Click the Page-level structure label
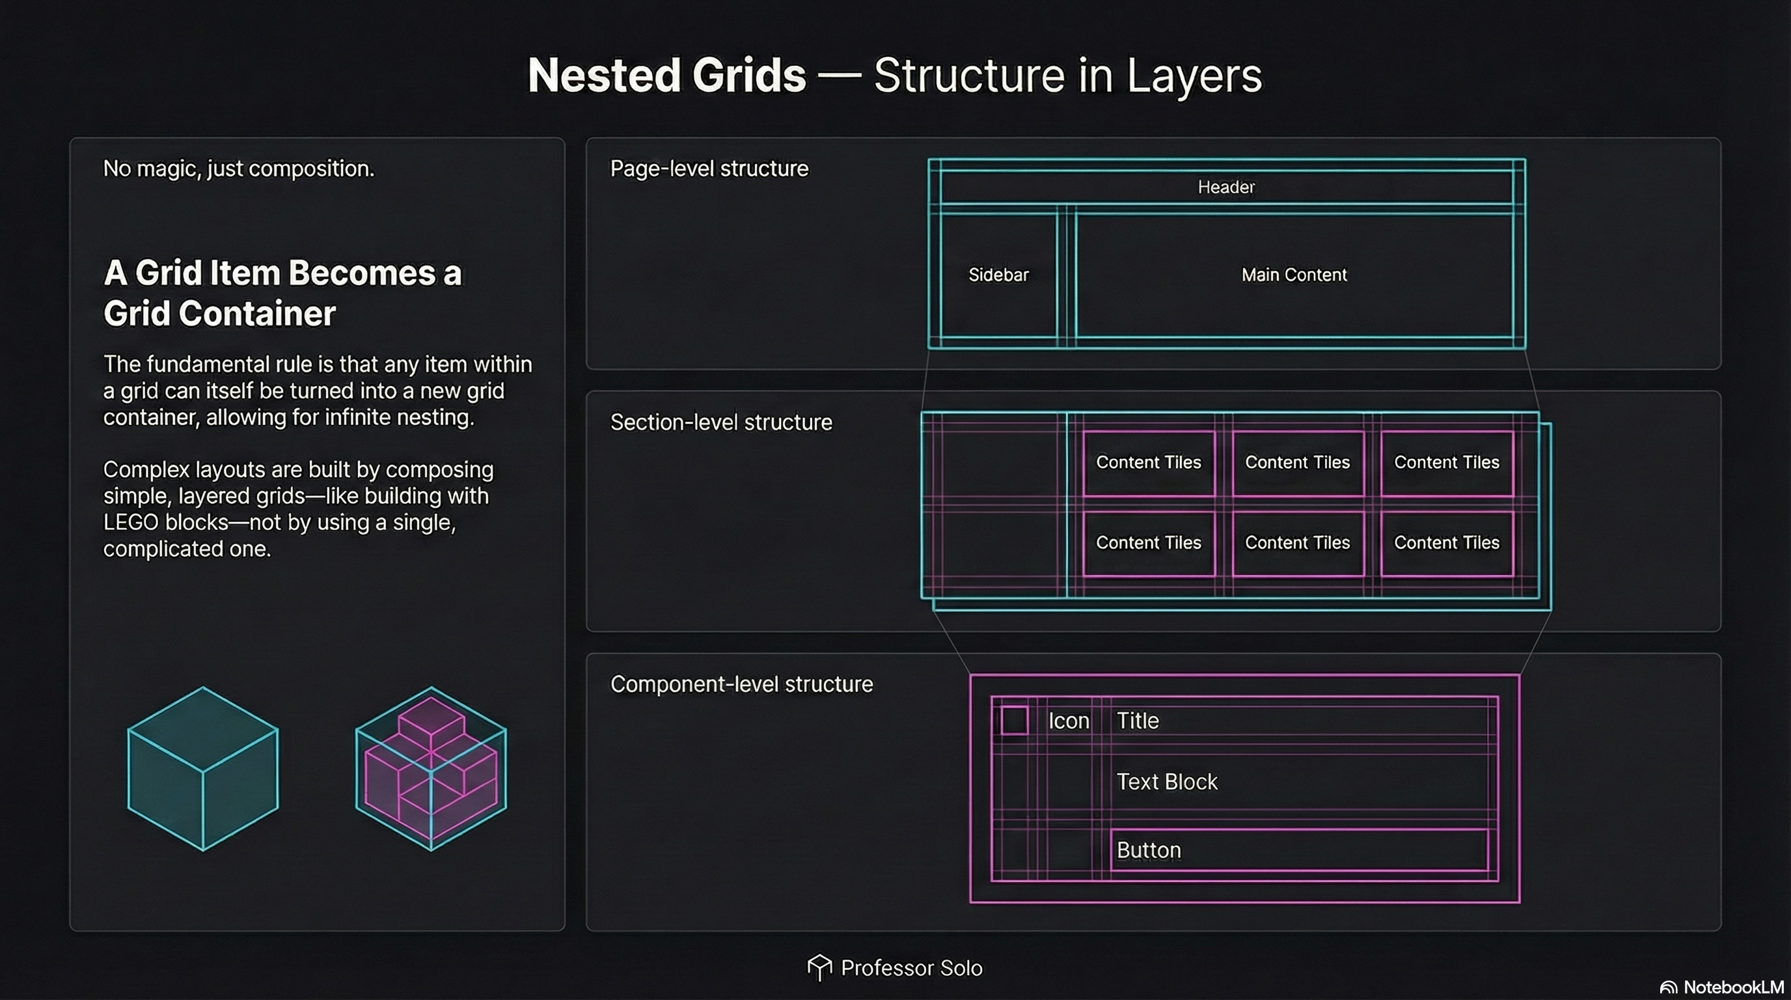Viewport: 1791px width, 1000px height. pyautogui.click(x=709, y=168)
